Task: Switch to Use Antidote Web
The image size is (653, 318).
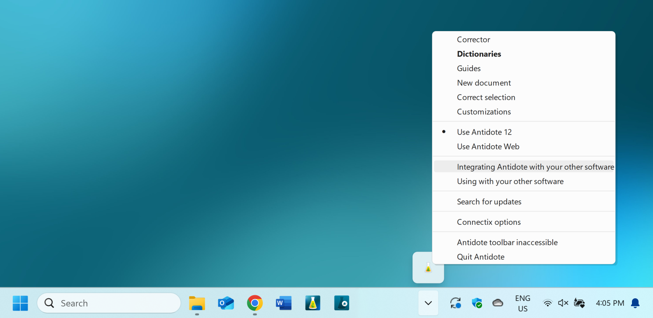Action: coord(488,147)
